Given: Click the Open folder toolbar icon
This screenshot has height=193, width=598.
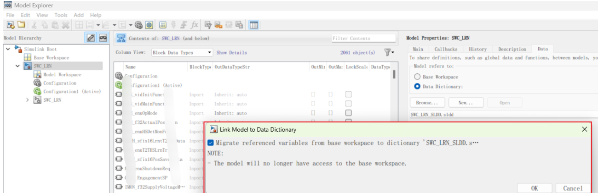Looking at the screenshot, I should point(21,25).
